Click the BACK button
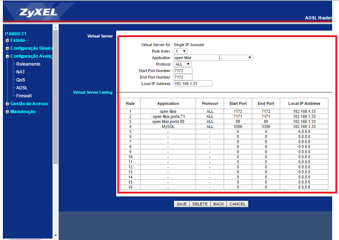The width and height of the screenshot is (339, 240). click(x=218, y=204)
